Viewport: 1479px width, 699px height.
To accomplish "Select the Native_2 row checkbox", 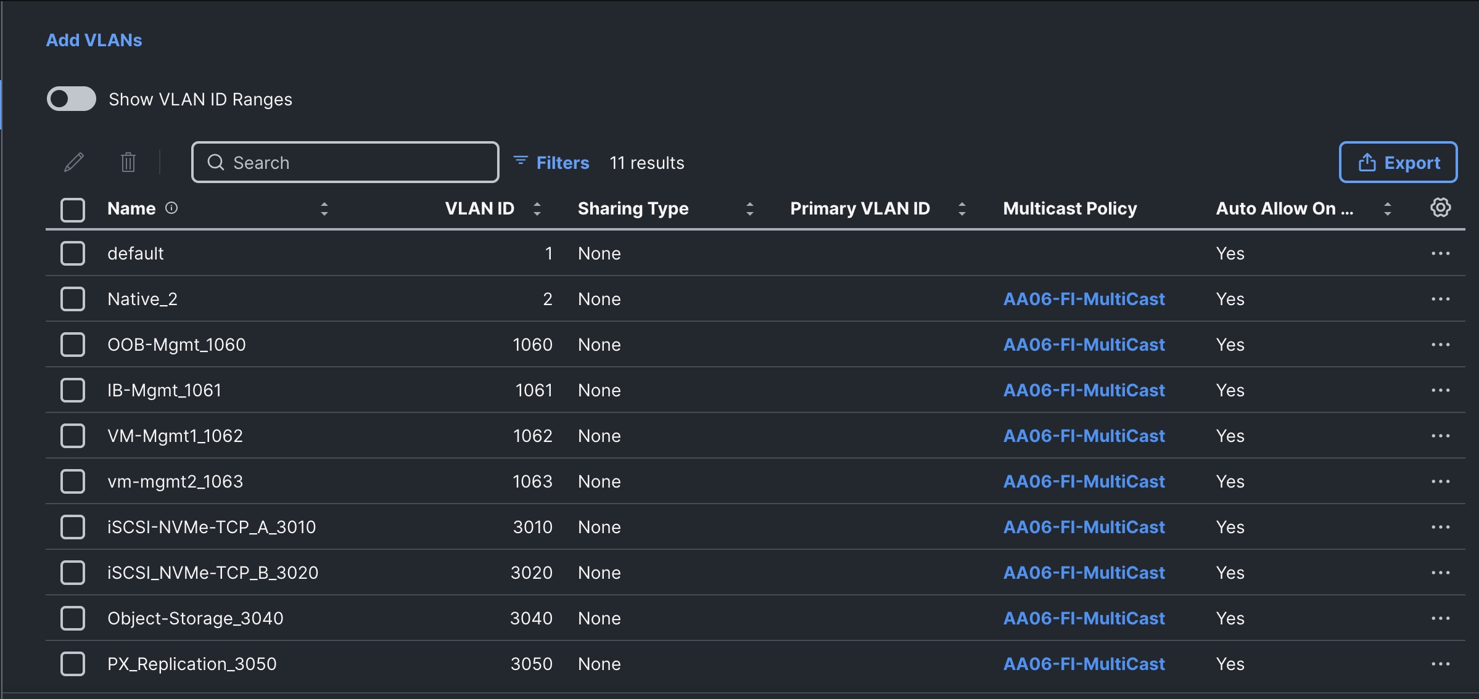I will click(73, 299).
